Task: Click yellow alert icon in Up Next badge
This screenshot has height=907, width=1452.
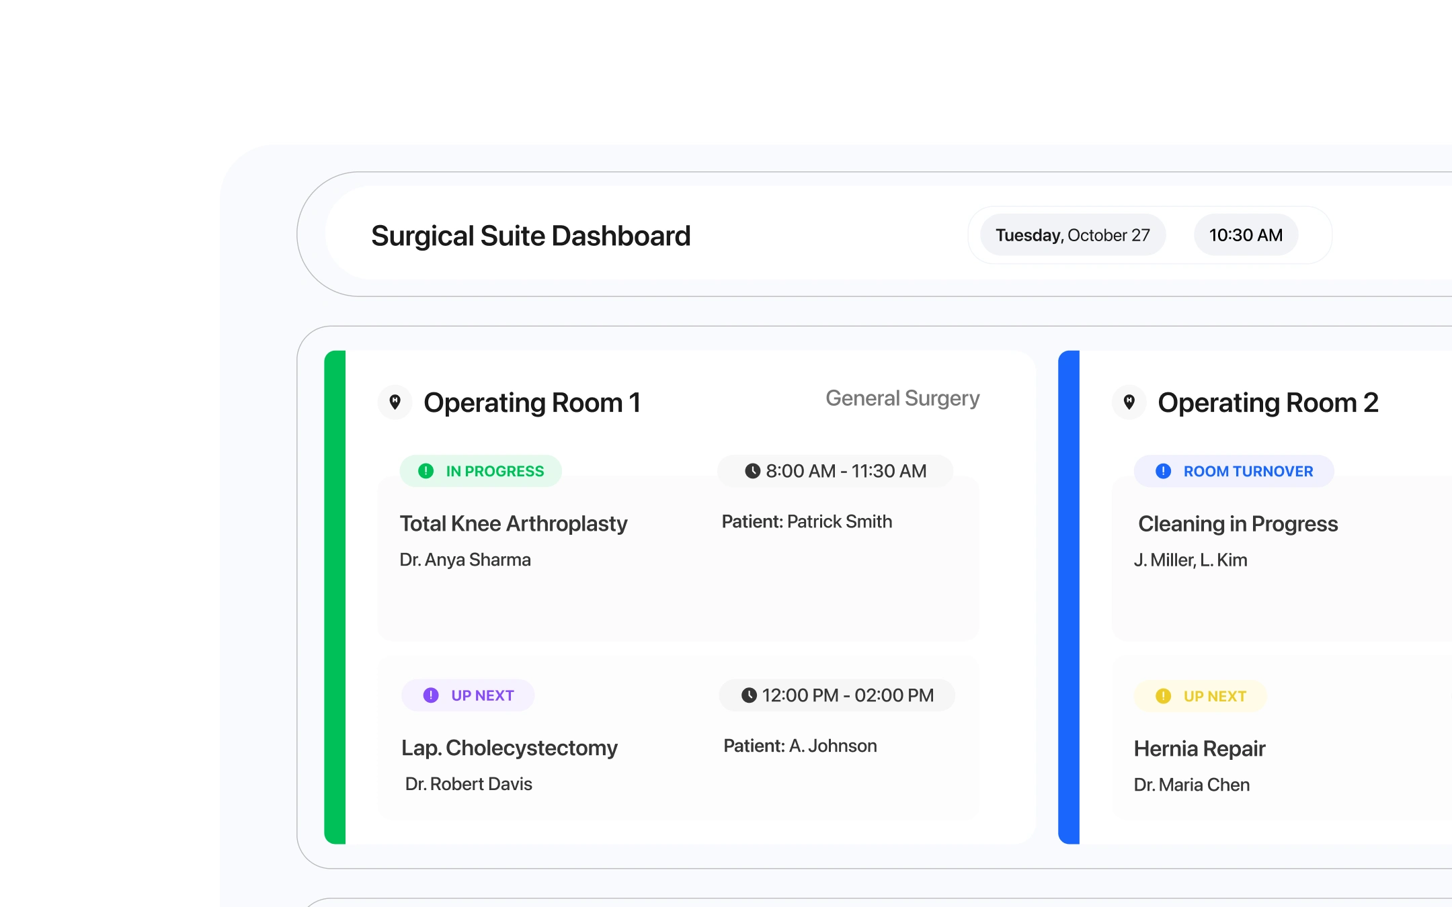Action: click(x=1163, y=696)
